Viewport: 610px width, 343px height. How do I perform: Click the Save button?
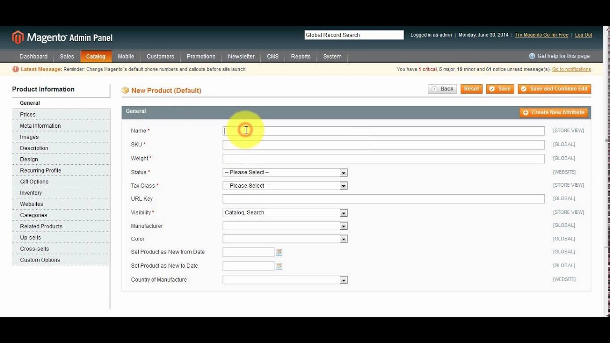(500, 89)
